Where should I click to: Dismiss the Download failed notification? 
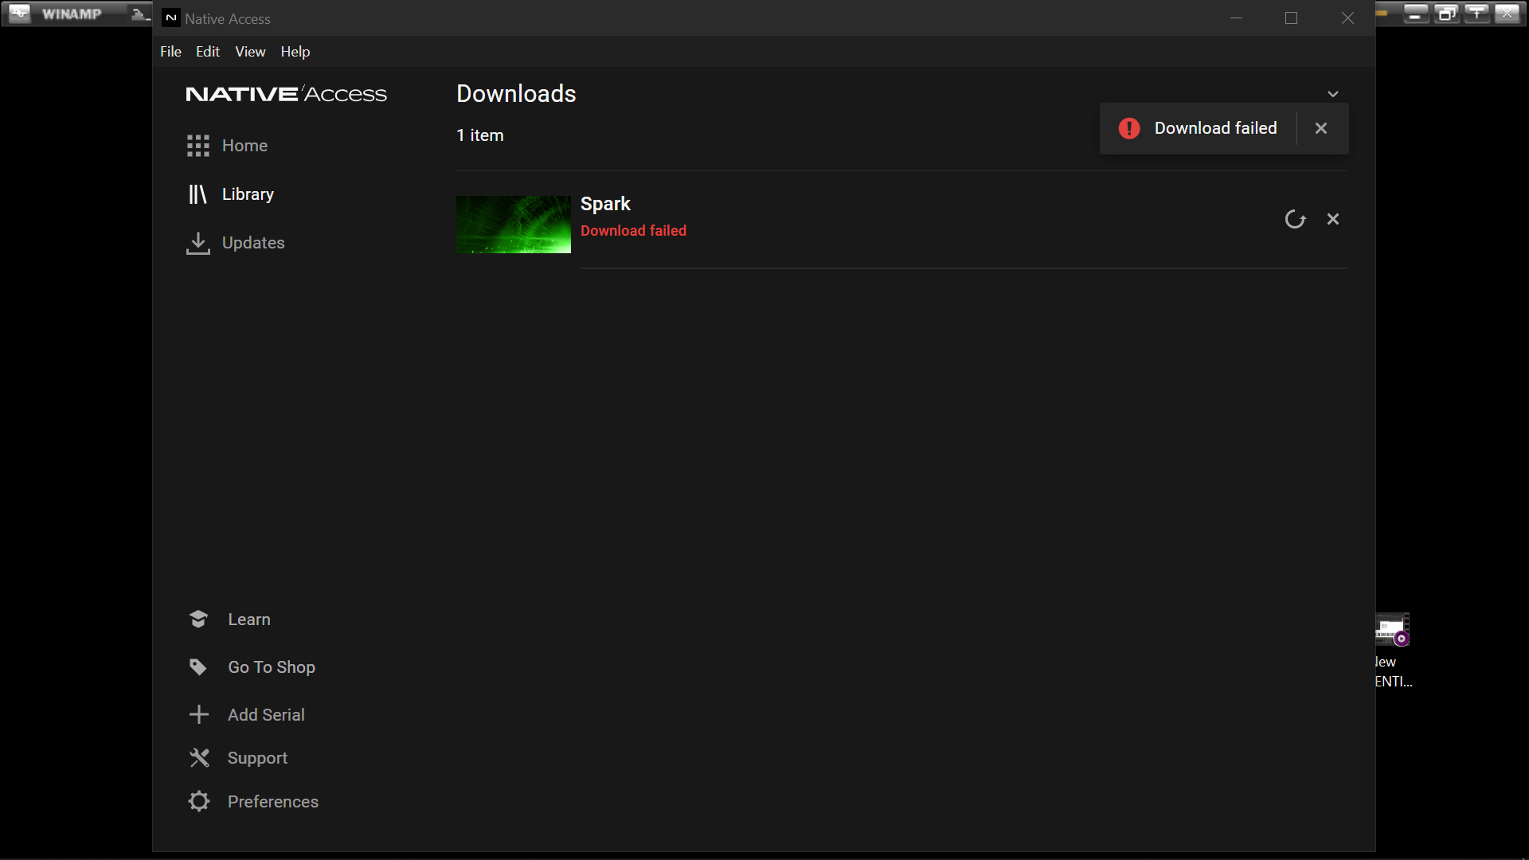coord(1321,128)
